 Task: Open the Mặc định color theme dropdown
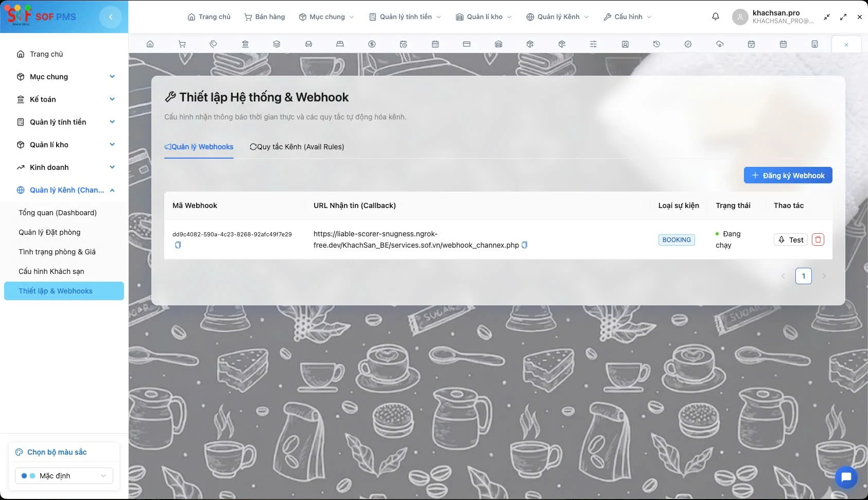pos(64,476)
